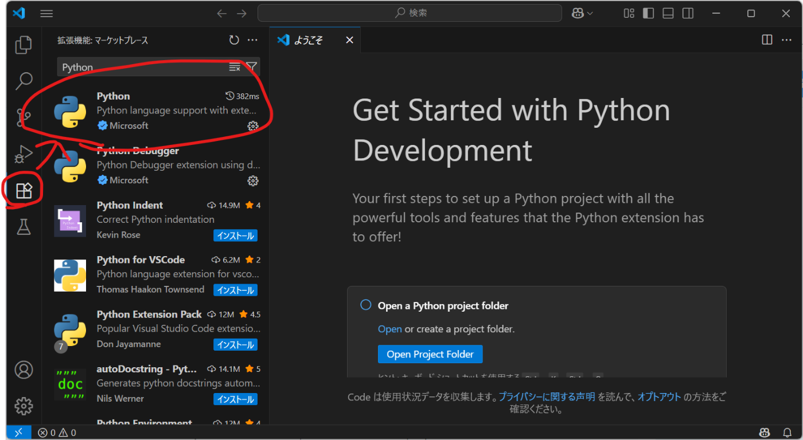Click the 382ms activation time label
803x440 pixels.
pos(243,96)
